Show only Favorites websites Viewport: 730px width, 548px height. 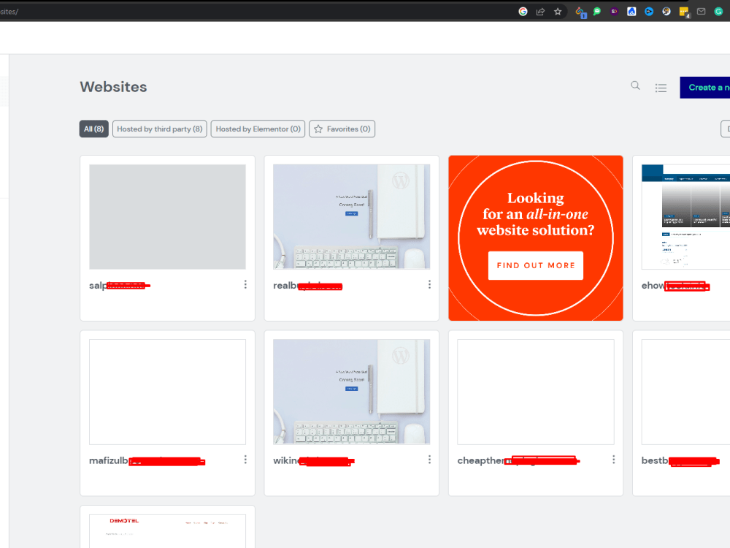click(x=342, y=129)
